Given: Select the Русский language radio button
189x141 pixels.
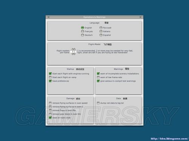Looking at the screenshot, I should click(x=101, y=27).
